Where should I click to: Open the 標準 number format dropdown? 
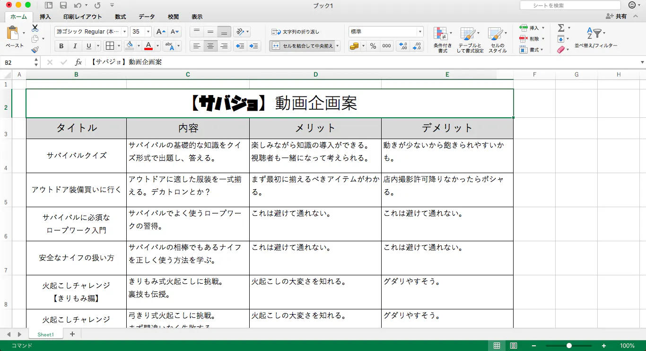[x=420, y=32]
